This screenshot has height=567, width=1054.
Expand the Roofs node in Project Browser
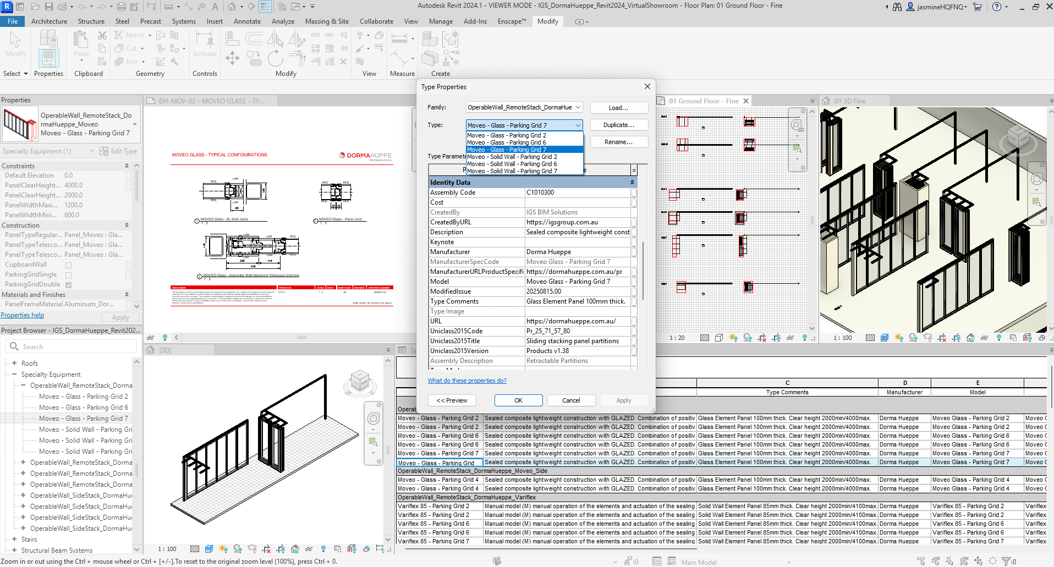[14, 364]
